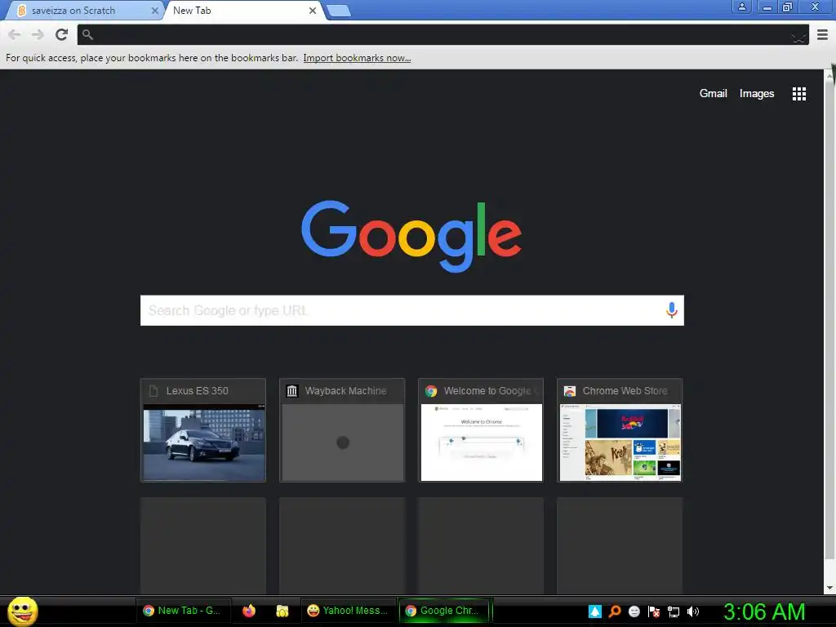
Task: Click the 3:06 AM clock
Action: tap(764, 611)
